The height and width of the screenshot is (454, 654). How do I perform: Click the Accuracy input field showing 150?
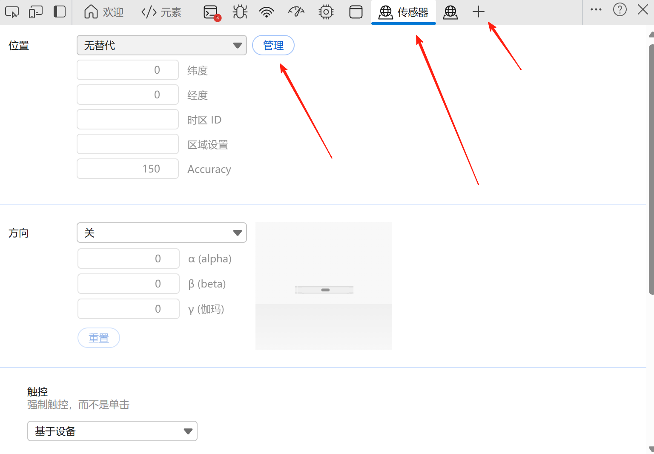[127, 169]
